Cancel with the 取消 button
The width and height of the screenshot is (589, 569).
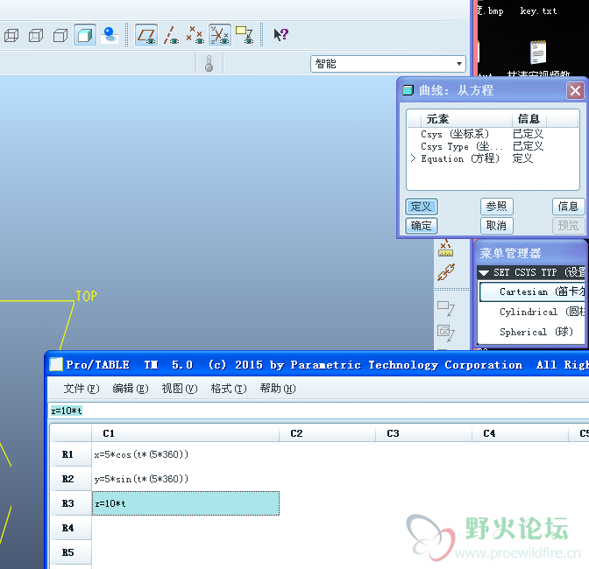pos(496,226)
